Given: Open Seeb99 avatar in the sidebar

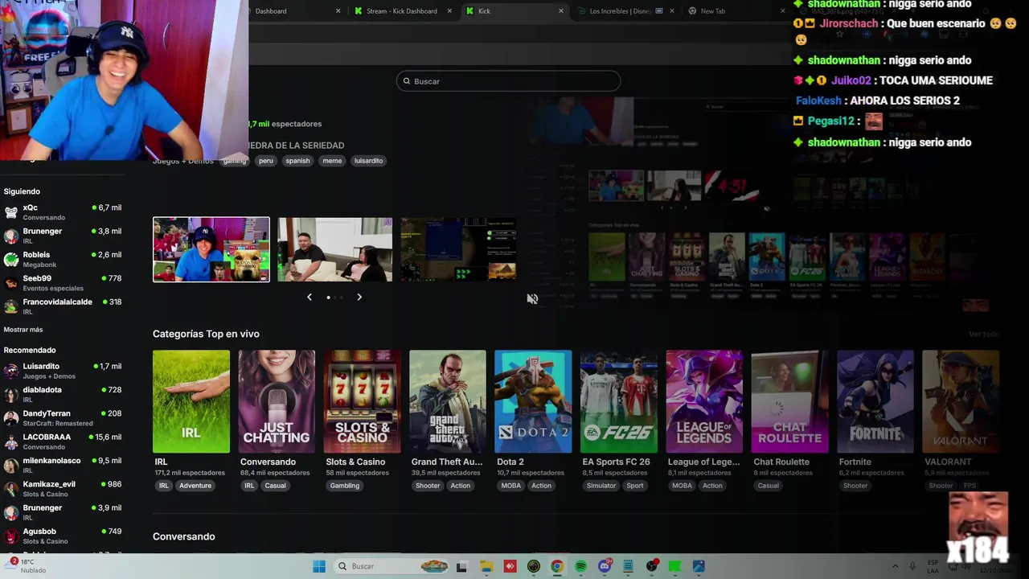Looking at the screenshot, I should click(11, 283).
